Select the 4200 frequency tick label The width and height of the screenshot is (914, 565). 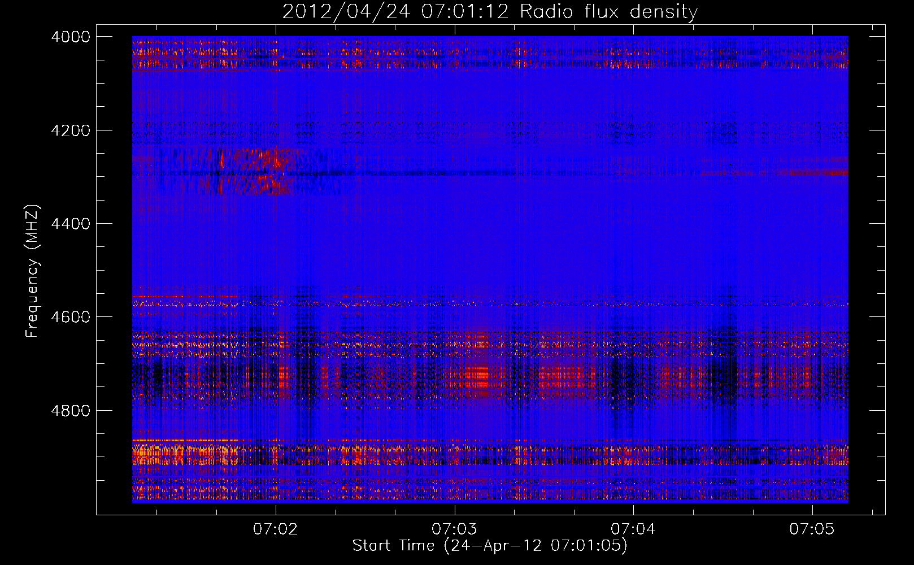71,131
